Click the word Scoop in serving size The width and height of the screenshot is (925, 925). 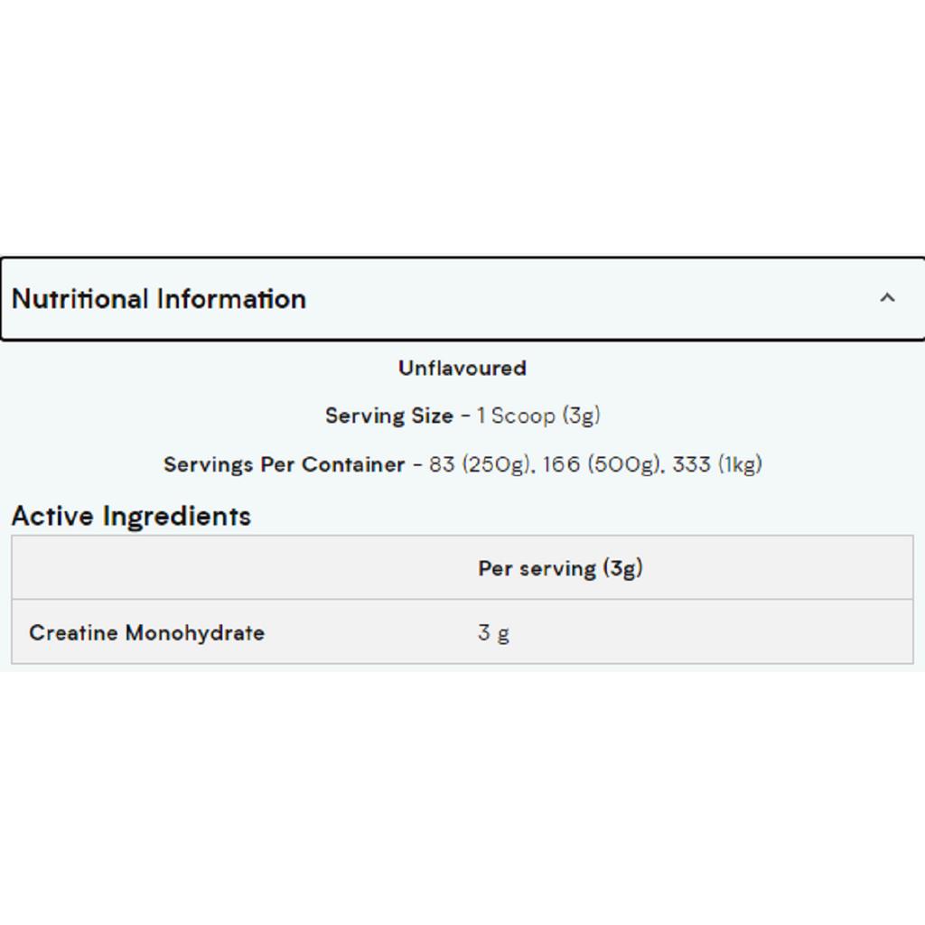[x=523, y=416]
